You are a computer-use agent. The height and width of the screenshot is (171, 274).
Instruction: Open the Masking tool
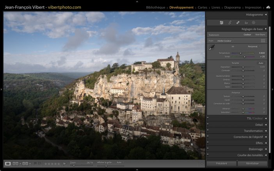pyautogui.click(x=253, y=23)
